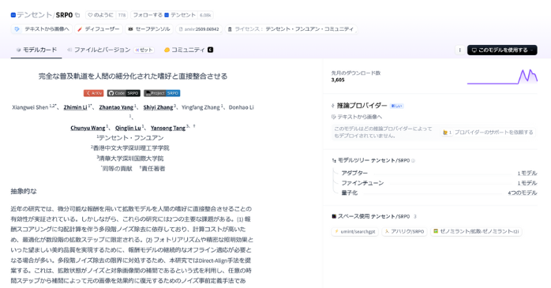
Task: Click the 新しい badge next to 推論プロバイダー
Action: click(396, 106)
